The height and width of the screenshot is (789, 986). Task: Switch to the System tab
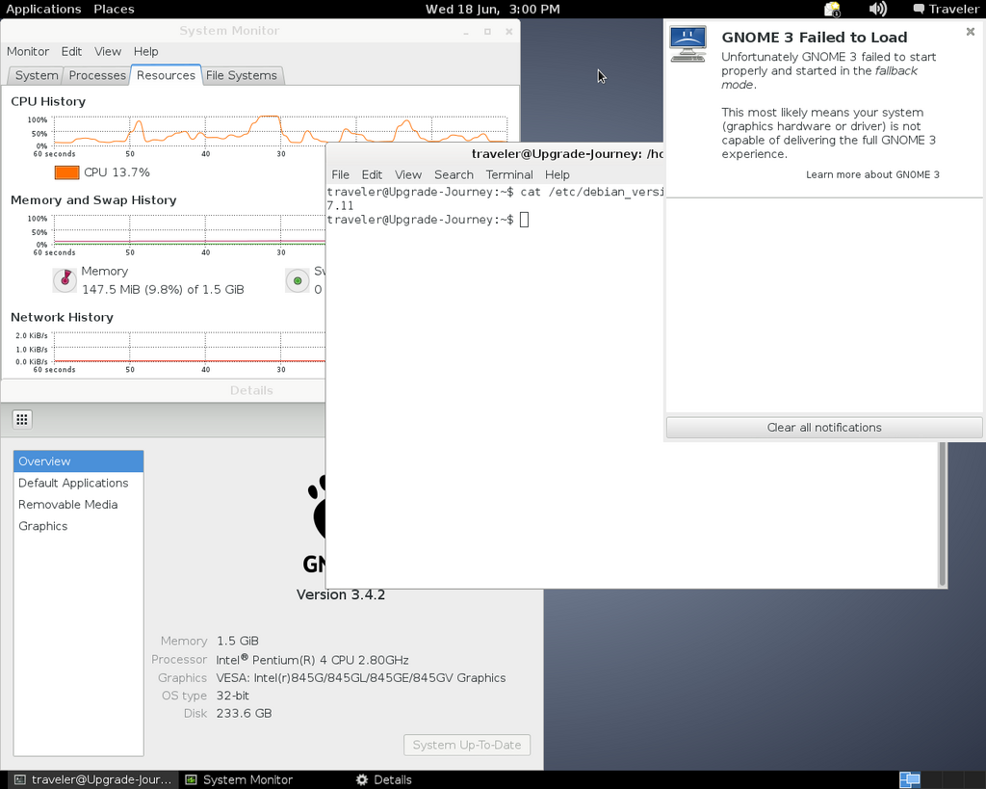[x=37, y=75]
